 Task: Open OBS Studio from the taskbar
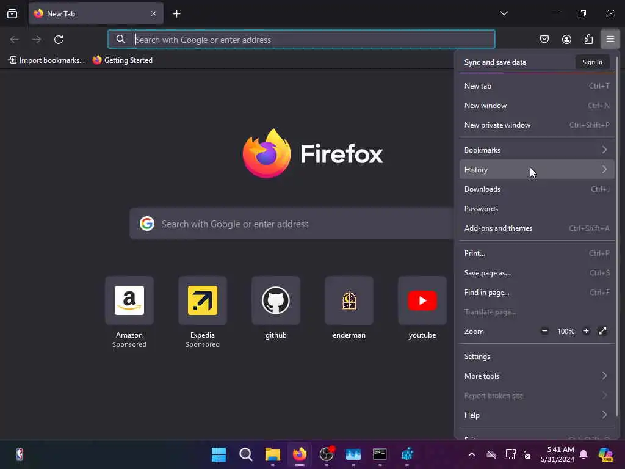(x=327, y=454)
